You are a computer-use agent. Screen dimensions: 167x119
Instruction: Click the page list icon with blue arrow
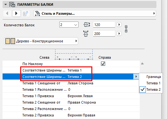pyautogui.click(x=26, y=13)
